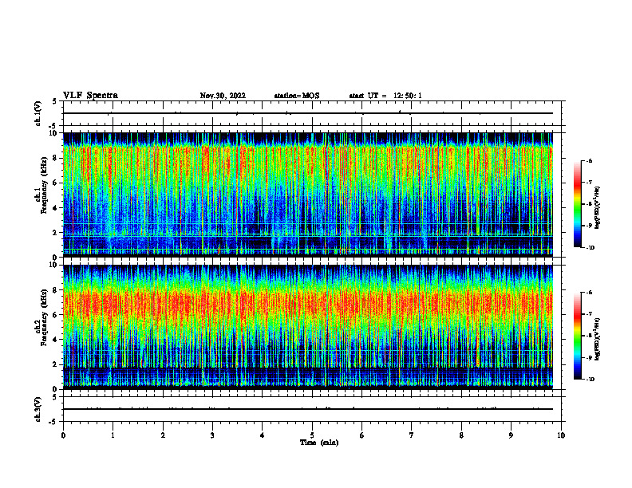Click the "5" tick on ch.1(V) axis
This screenshot has width=632, height=488.
click(x=55, y=101)
